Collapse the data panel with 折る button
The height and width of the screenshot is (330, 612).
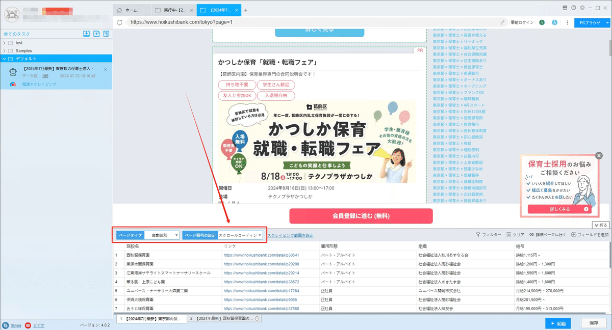(x=601, y=225)
